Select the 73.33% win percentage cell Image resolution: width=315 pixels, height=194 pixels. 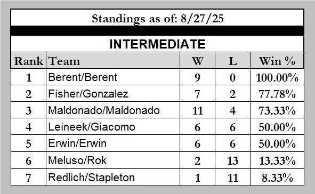click(277, 110)
